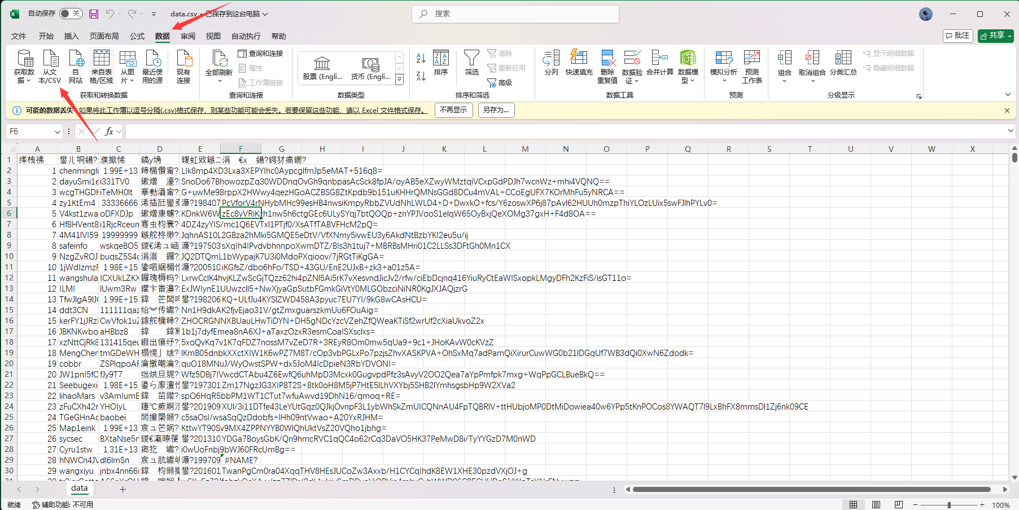Expand the formula bar chevron
Image resolution: width=1019 pixels, height=510 pixels.
pyautogui.click(x=1010, y=131)
